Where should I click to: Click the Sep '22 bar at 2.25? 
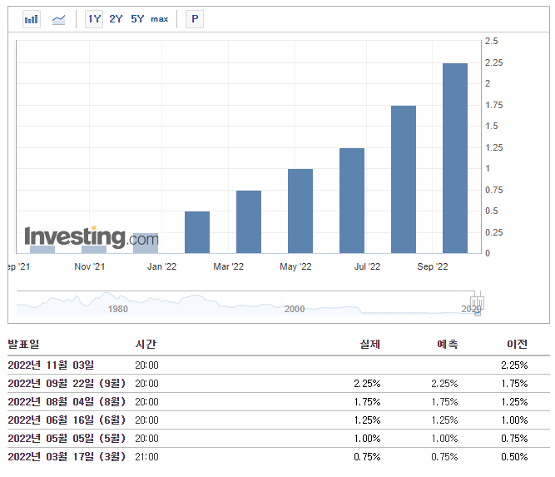click(x=455, y=158)
